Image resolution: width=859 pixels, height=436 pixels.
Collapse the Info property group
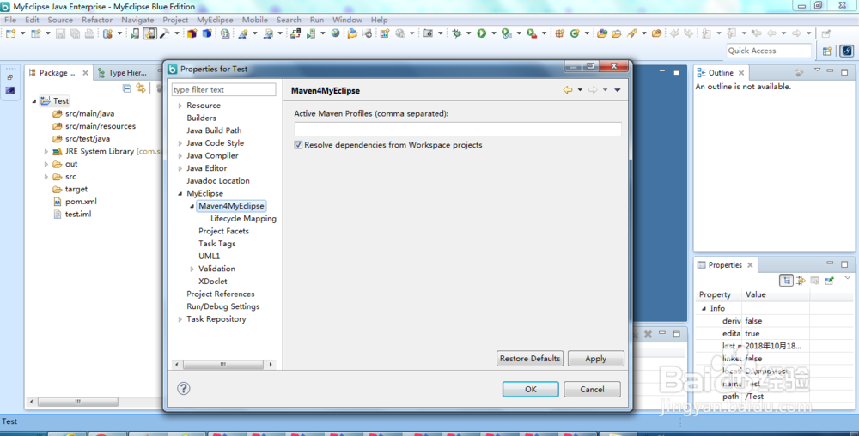pos(704,308)
